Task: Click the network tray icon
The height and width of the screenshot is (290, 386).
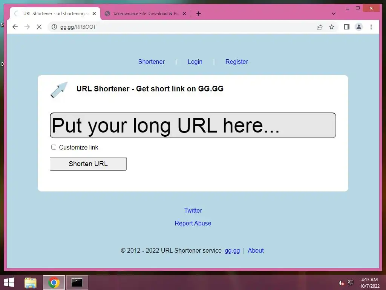Action: 351,283
